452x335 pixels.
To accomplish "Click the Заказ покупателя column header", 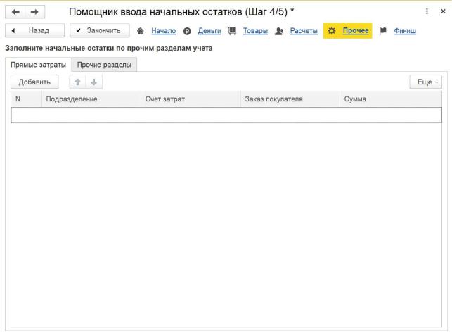I will 290,99.
